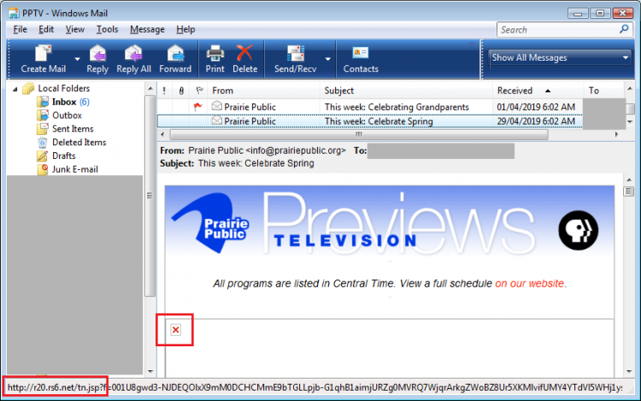Sort by the attachment column header
Screen dimensions: 641x401
click(x=181, y=91)
